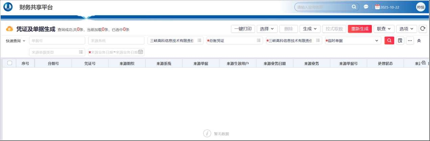Screen dimensions: 430x141
Task: Click the three-dot more options icon
Action: click(x=410, y=41)
